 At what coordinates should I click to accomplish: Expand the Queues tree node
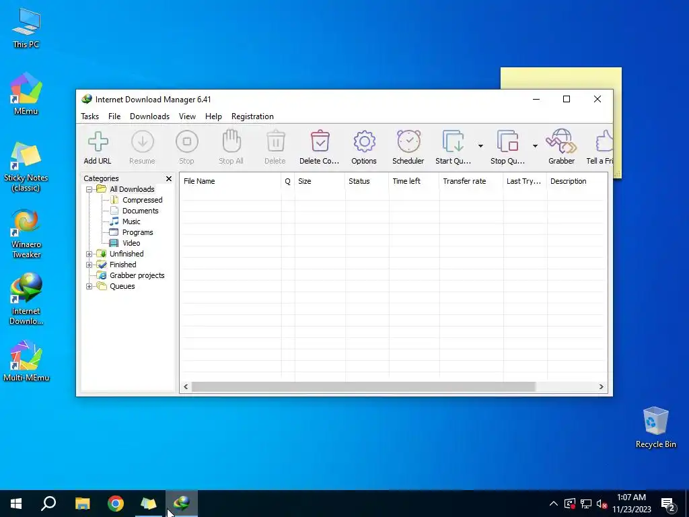[x=89, y=286]
